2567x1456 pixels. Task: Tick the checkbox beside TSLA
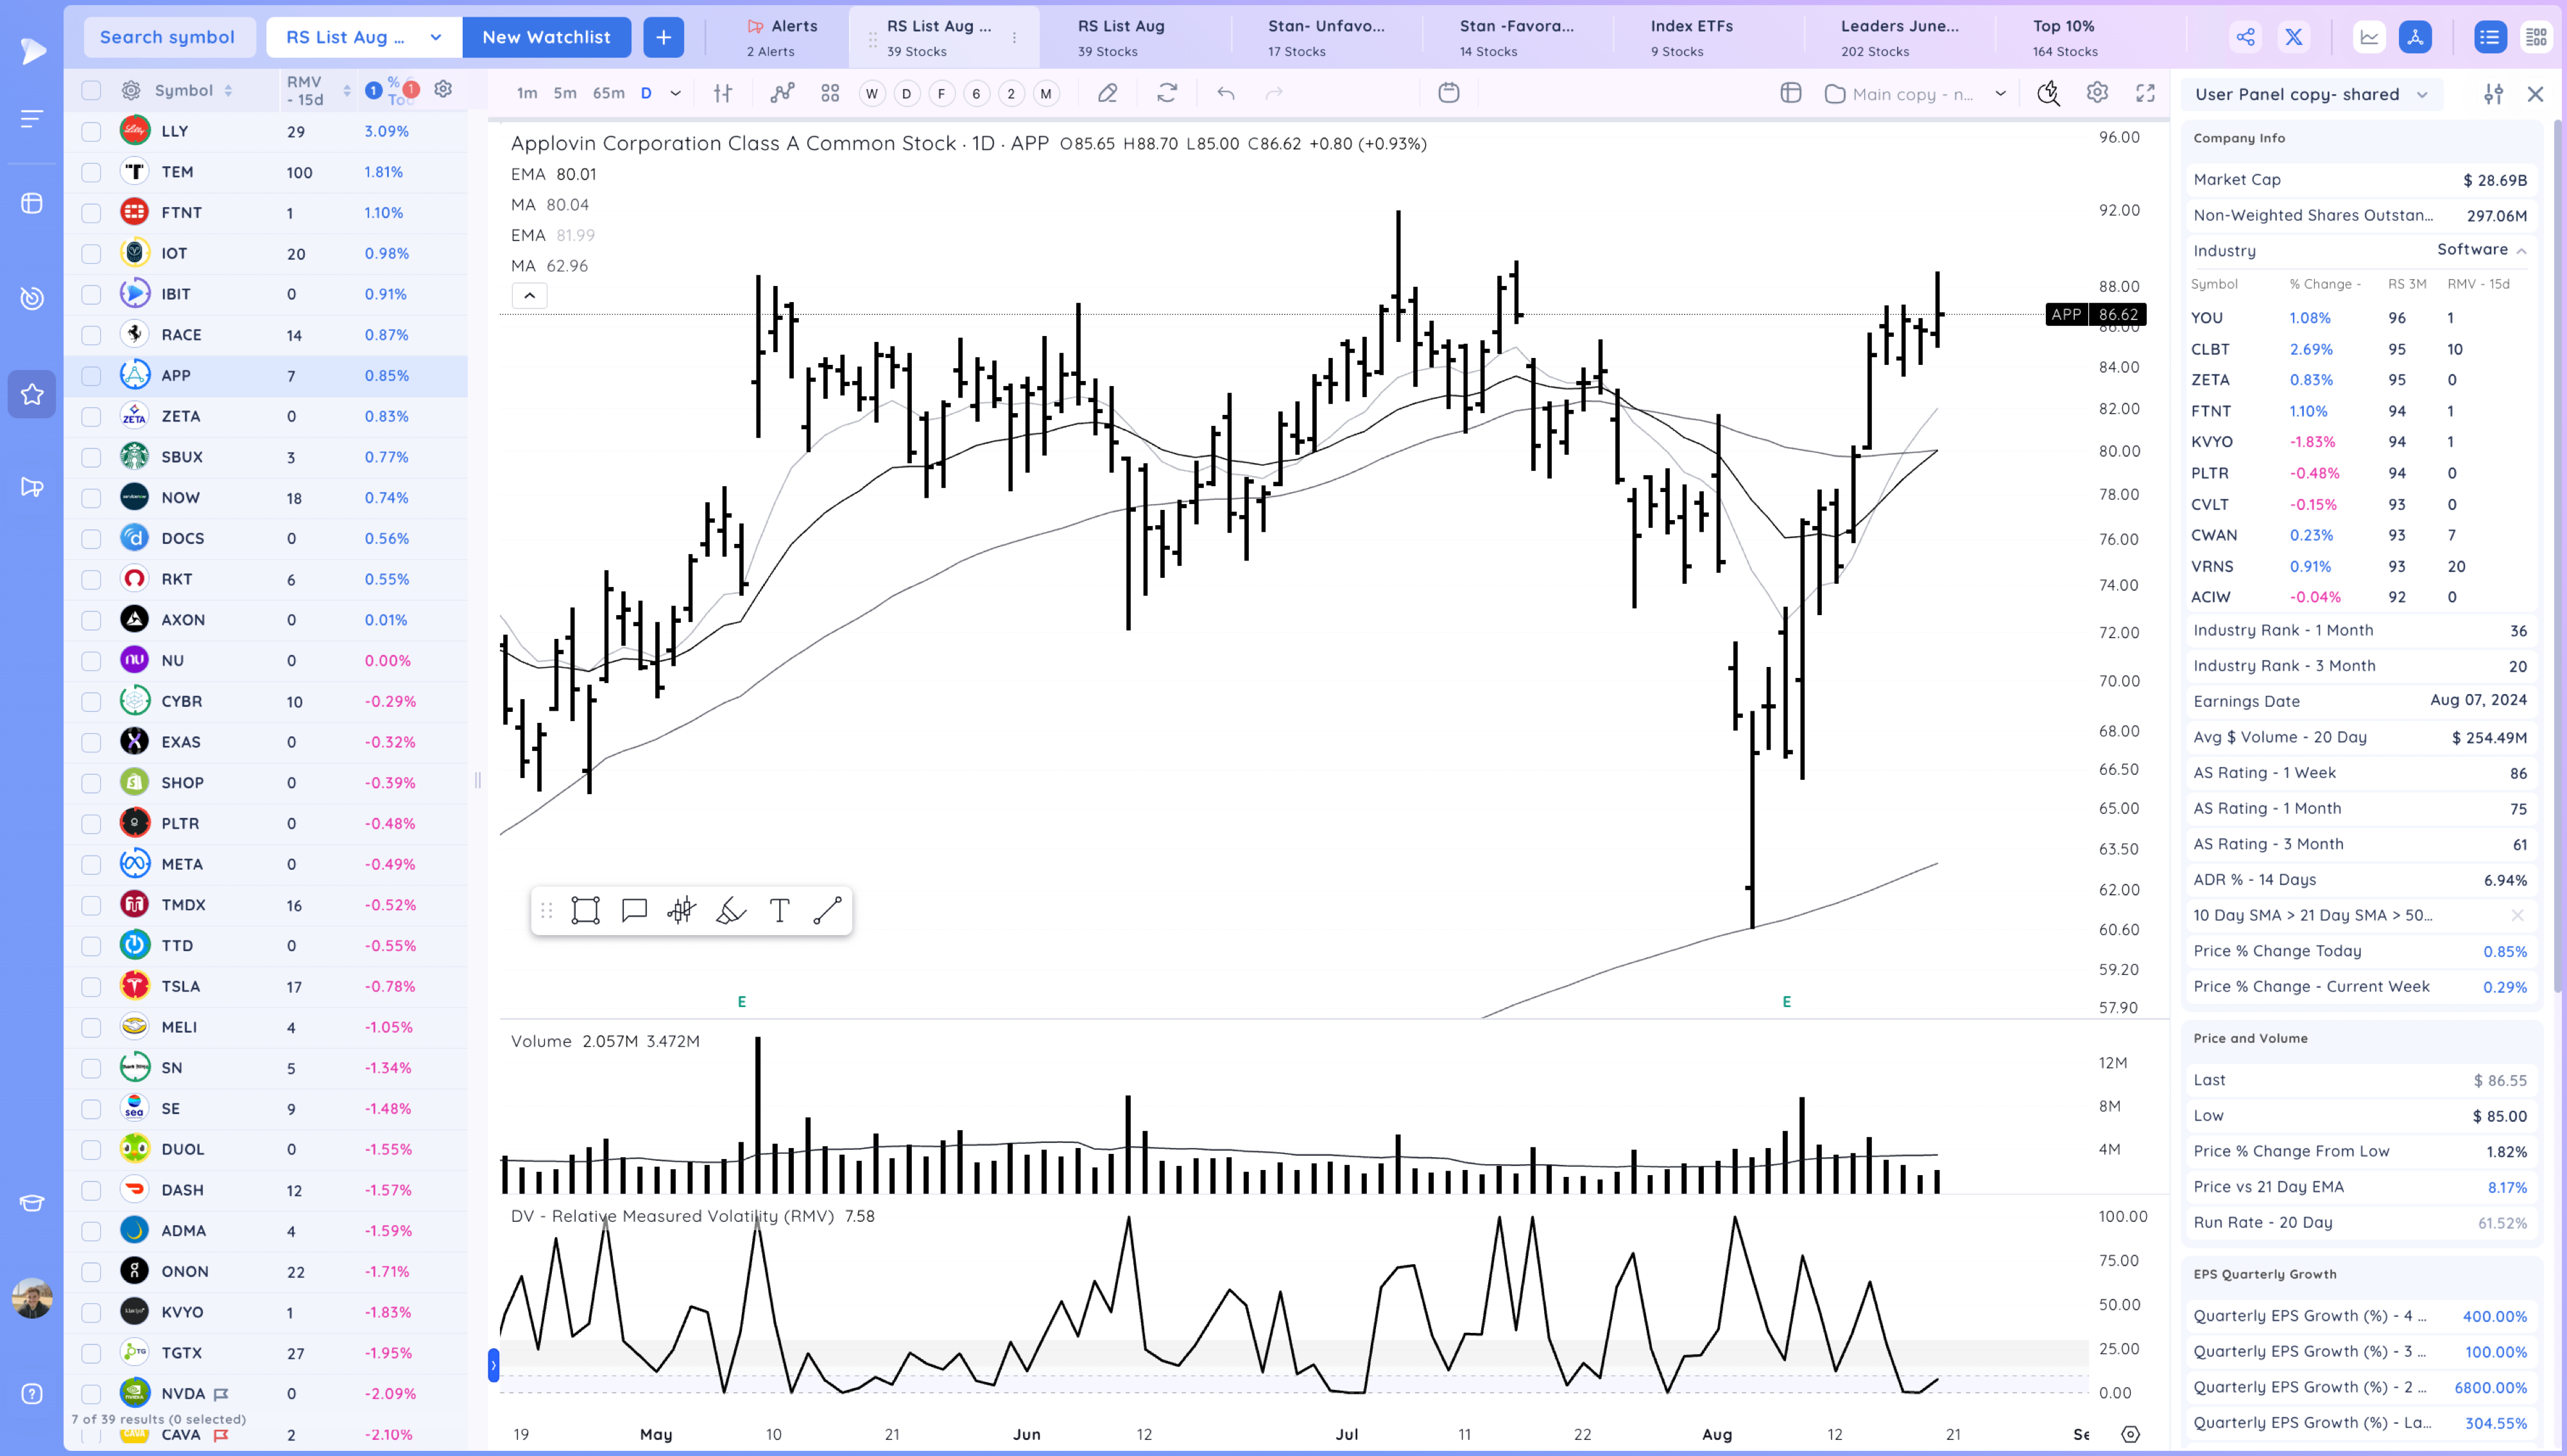point(91,986)
